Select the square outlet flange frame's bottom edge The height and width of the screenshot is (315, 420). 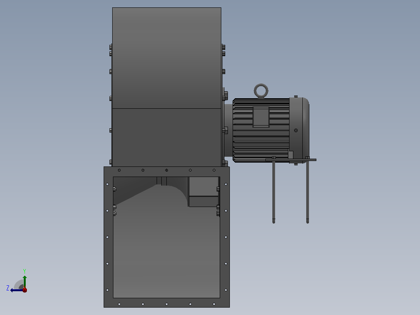click(167, 303)
